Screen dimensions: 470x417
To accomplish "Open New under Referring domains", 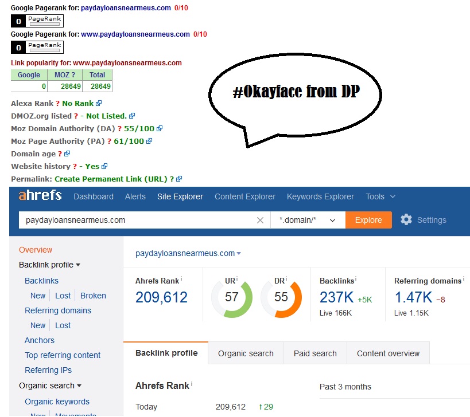I will 38,325.
